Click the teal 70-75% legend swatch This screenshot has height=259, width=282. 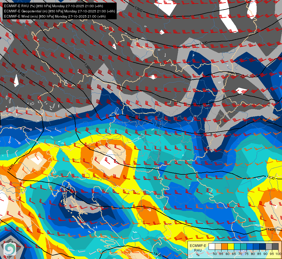pyautogui.click(x=243, y=246)
